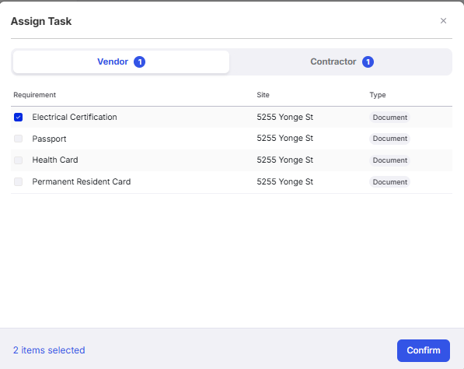Switch to the Contractor tab

(341, 61)
